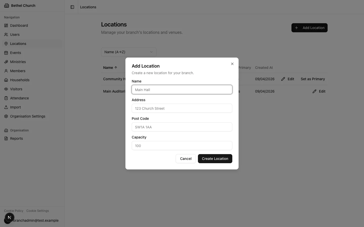Open the Name (A→Z) sort dropdown
The width and height of the screenshot is (364, 227).
click(129, 52)
